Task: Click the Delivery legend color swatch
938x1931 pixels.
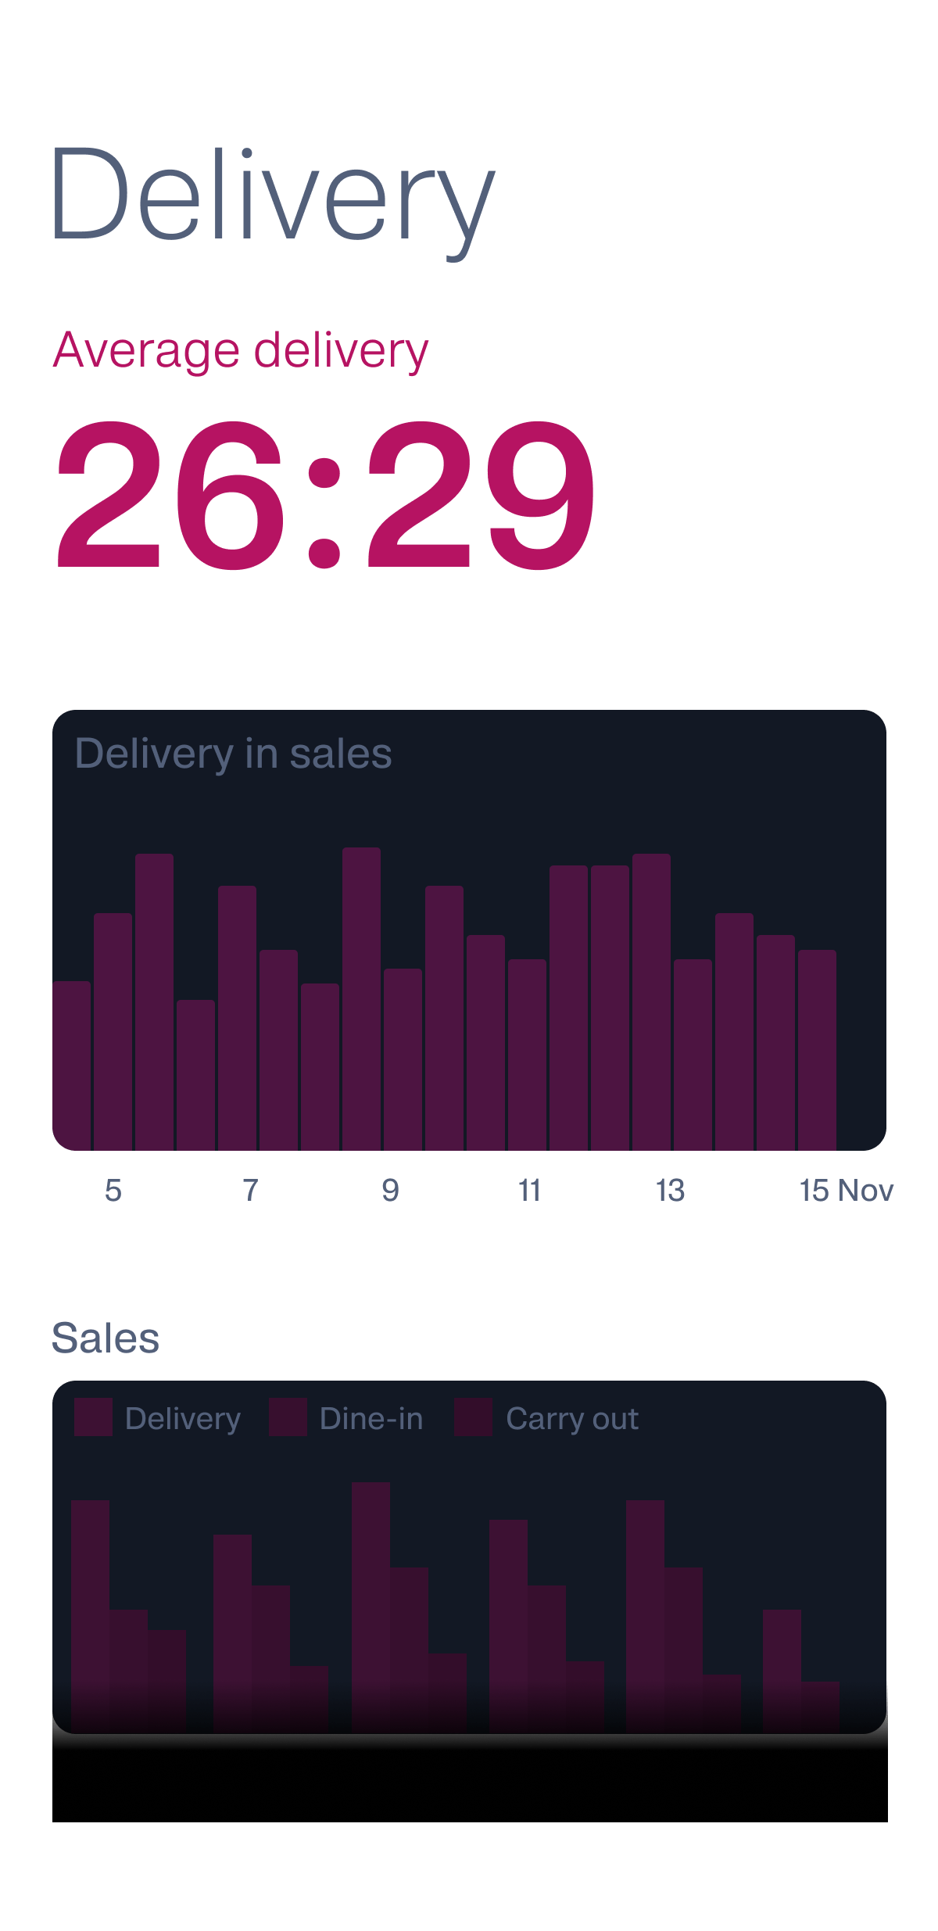Action: click(93, 1417)
